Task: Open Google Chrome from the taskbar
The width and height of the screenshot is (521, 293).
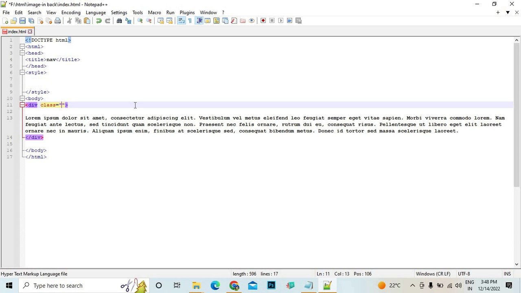Action: 234,285
